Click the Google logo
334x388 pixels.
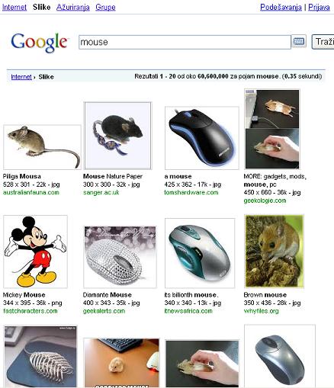39,43
